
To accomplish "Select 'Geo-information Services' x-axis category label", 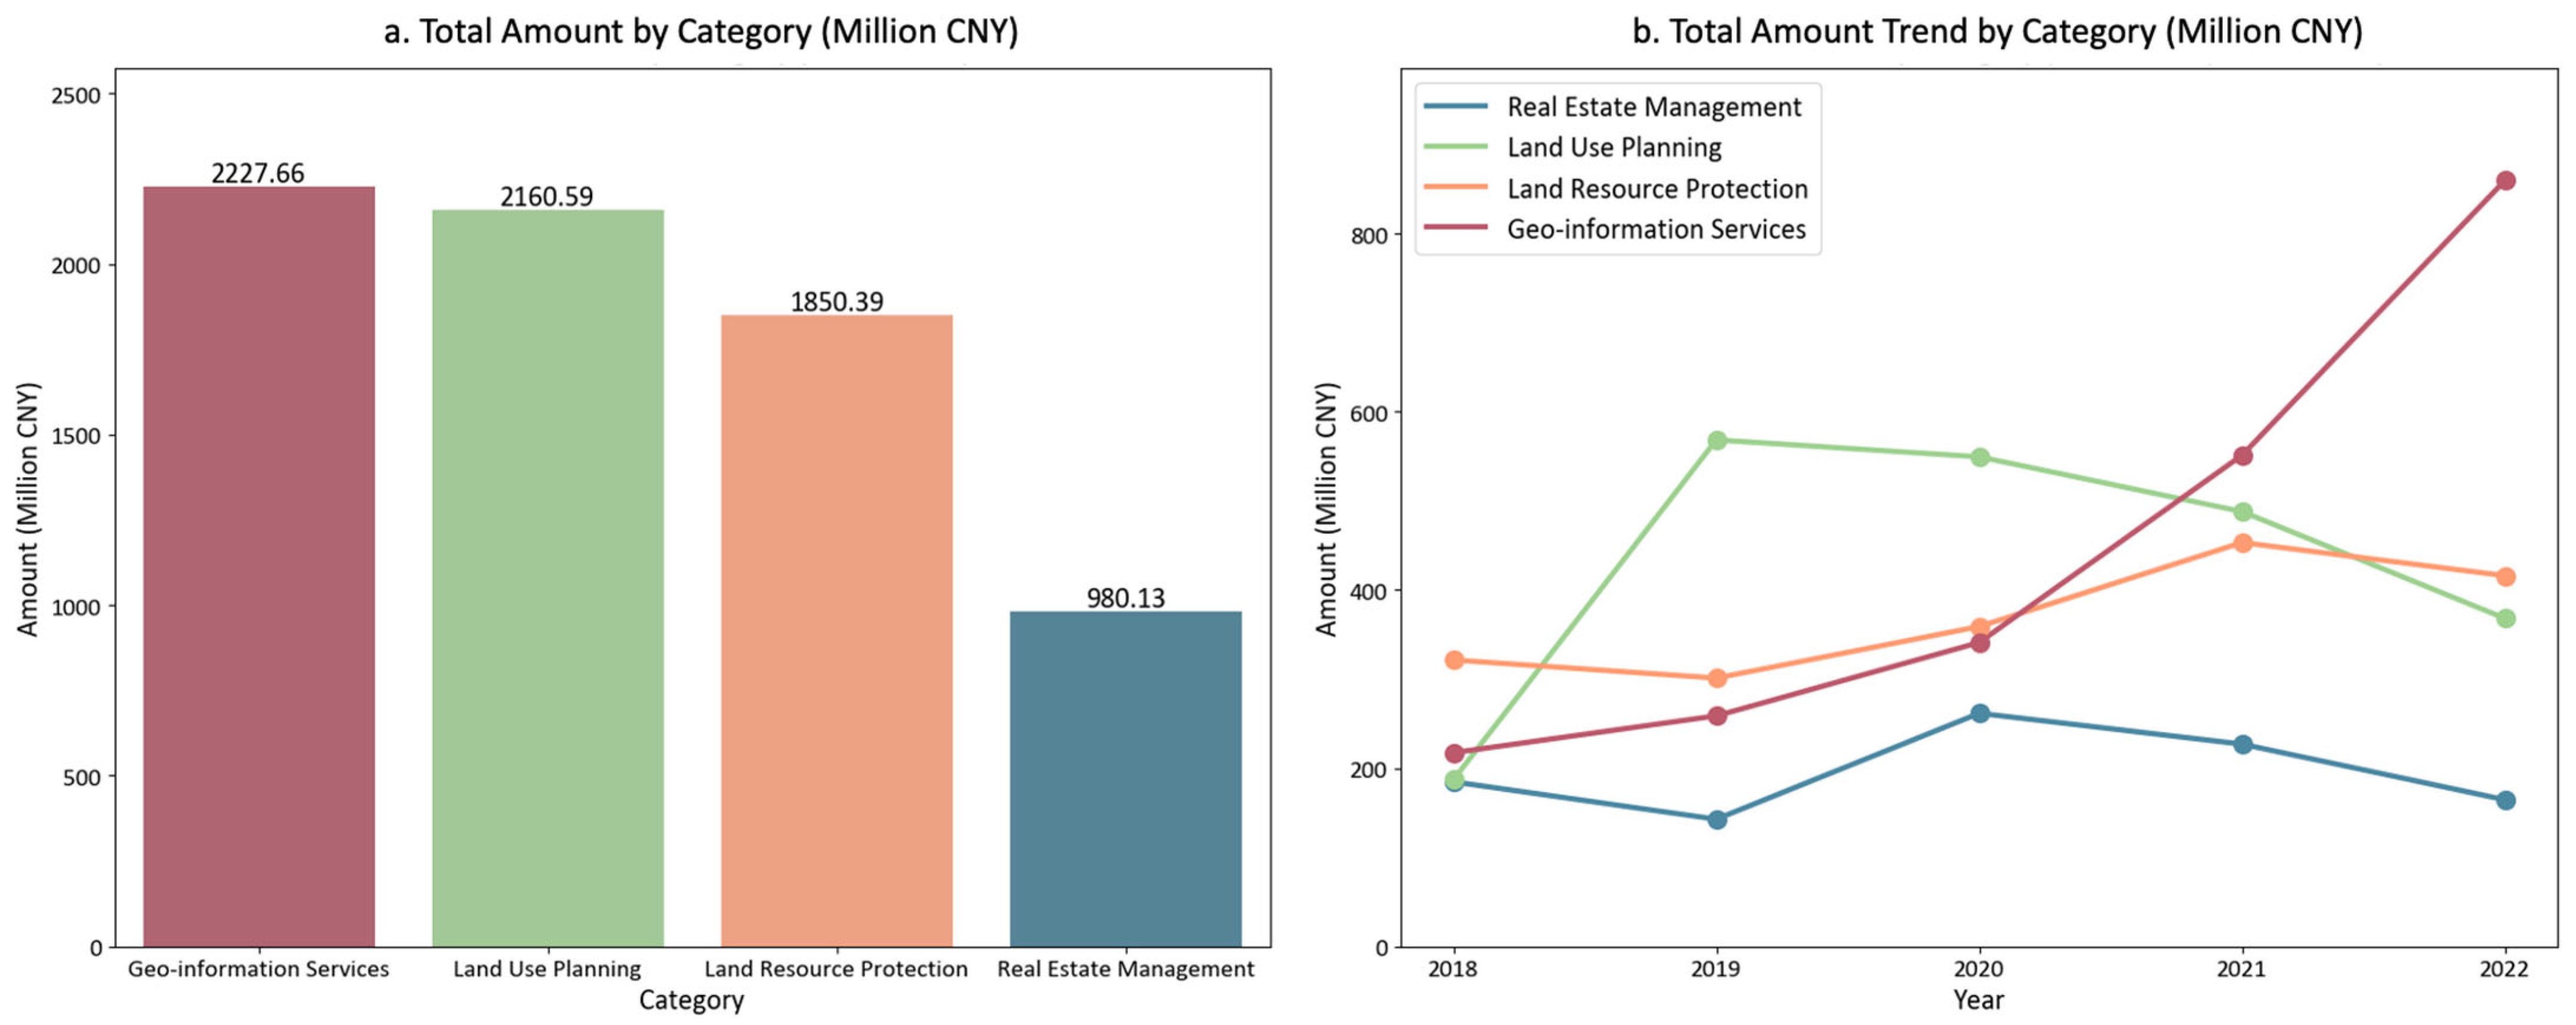I will [258, 968].
